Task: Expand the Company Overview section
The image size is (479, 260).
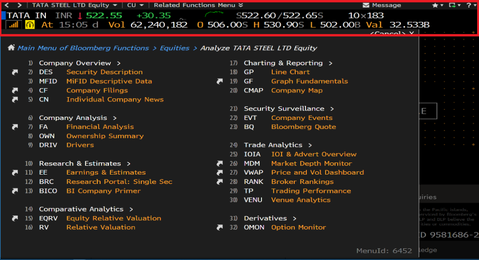Action: click(x=79, y=63)
